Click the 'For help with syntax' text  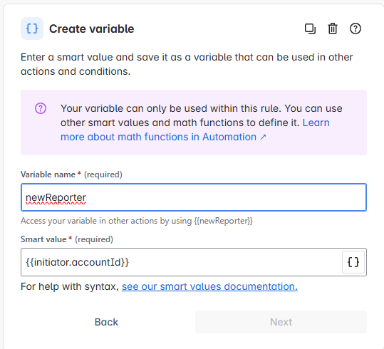tap(70, 286)
